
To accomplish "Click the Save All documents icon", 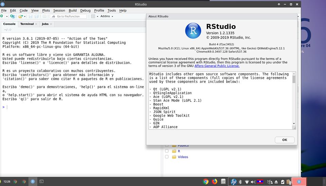I will 37,16.
